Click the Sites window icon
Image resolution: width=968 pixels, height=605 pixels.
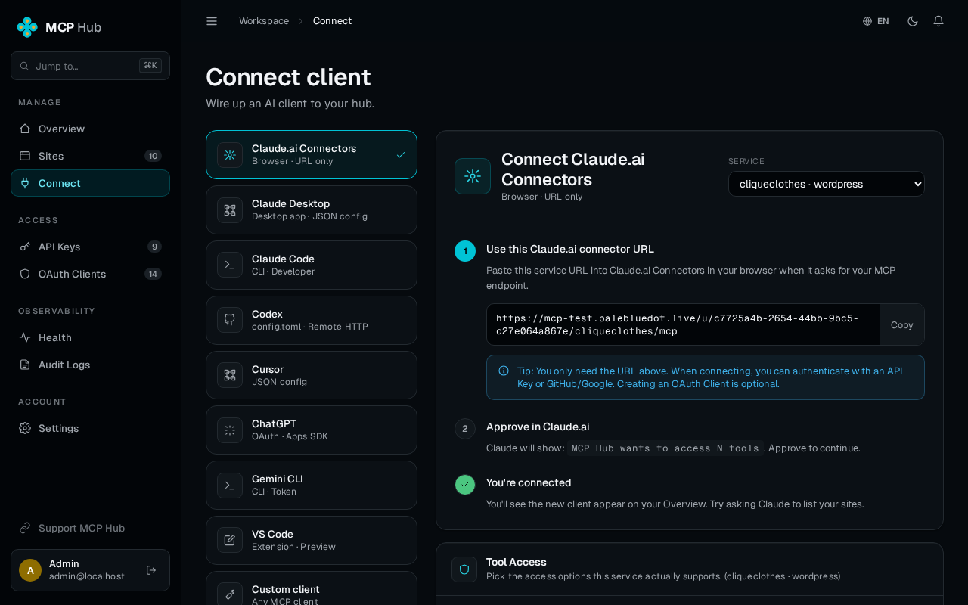[x=25, y=156]
